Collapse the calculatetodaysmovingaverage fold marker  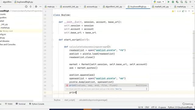click(x=52, y=47)
